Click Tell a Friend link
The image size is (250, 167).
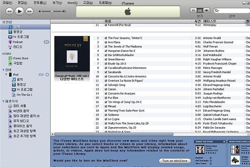[x=201, y=164]
